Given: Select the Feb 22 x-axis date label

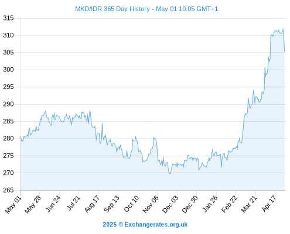Looking at the screenshot, I should 229,204.
